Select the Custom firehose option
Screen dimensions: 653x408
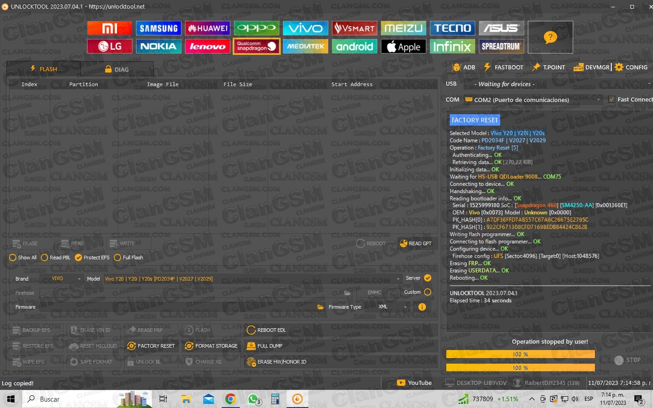pyautogui.click(x=427, y=292)
